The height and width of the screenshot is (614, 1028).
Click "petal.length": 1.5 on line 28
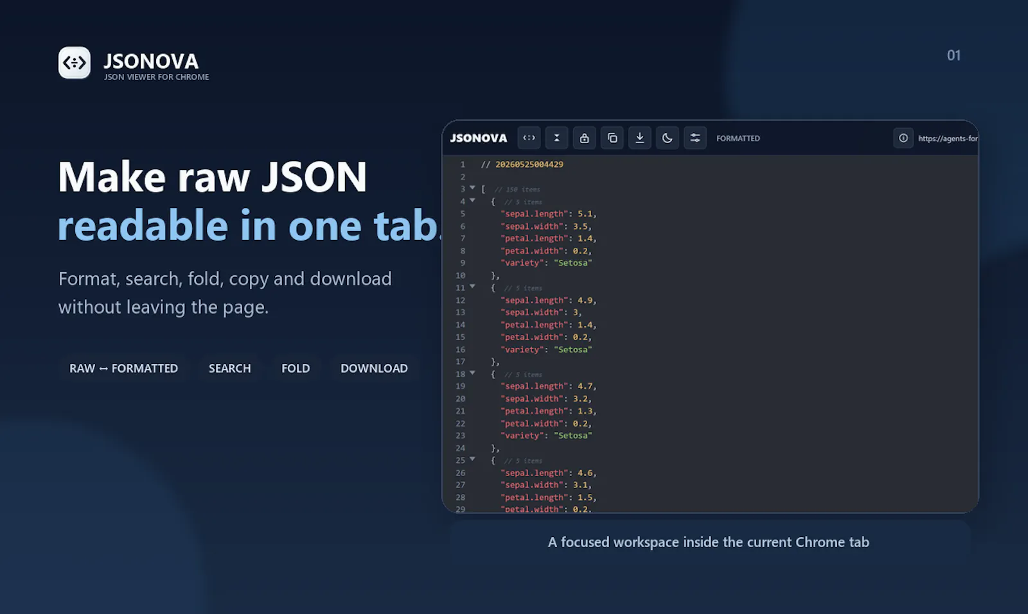[549, 497]
